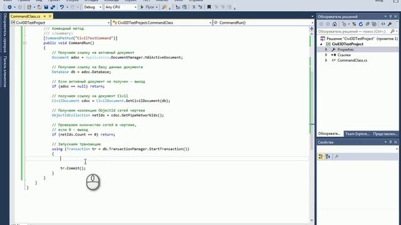This screenshot has height=225, width=401.
Task: Pin the Свойства panel
Action: [390, 142]
